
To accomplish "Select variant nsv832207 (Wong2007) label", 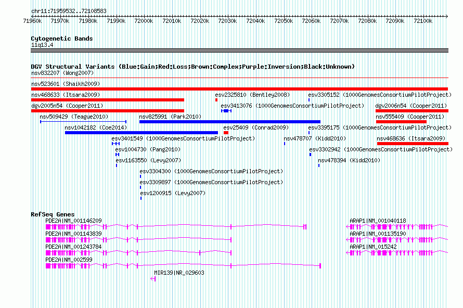I will tap(62, 73).
